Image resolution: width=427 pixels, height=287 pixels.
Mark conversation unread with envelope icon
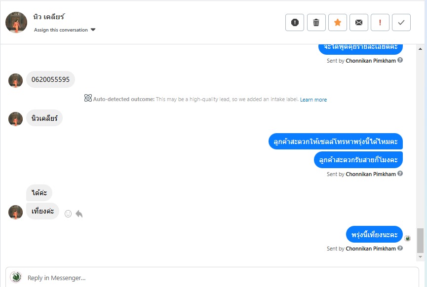359,22
